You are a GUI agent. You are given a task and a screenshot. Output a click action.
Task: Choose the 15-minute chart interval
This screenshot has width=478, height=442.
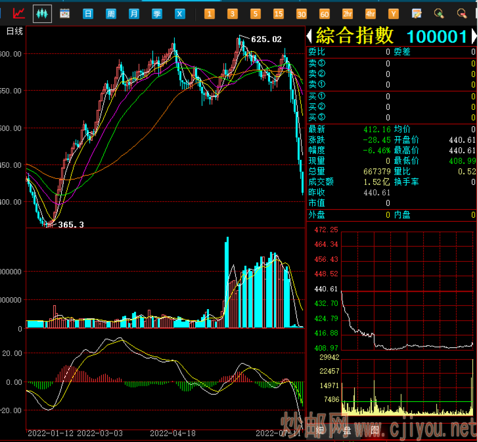[x=278, y=14]
